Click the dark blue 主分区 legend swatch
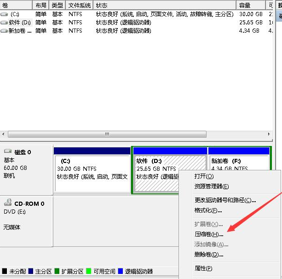This screenshot has width=282, height=279. coord(31,271)
